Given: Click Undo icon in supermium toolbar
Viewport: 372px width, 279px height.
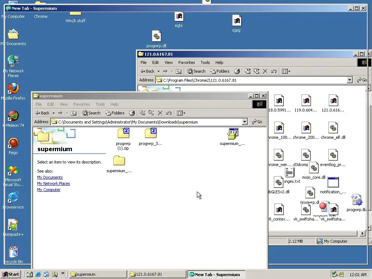Looking at the screenshot, I should [169, 113].
